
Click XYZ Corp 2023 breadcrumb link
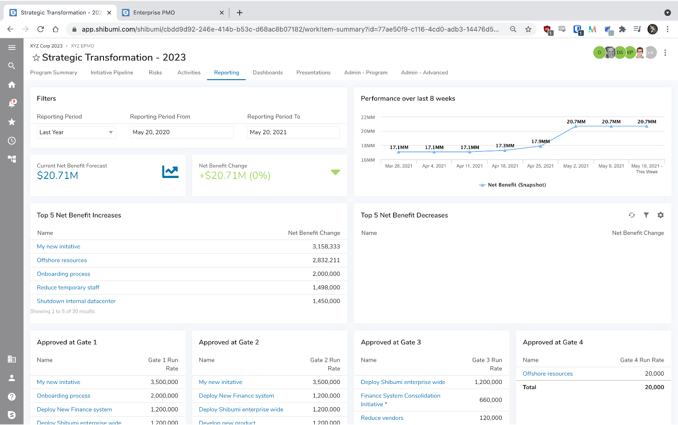pyautogui.click(x=46, y=46)
